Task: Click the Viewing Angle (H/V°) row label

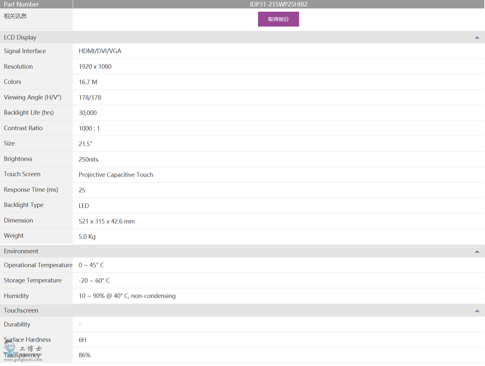Action: coord(33,97)
